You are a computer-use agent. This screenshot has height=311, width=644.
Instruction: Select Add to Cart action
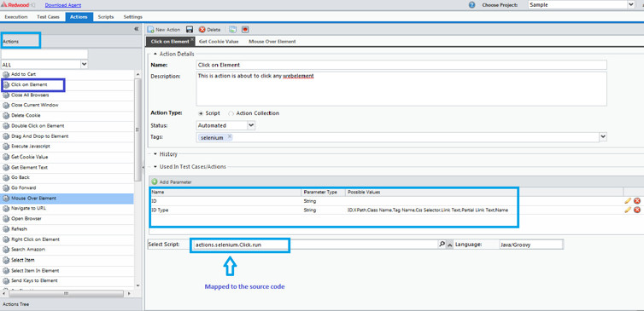pos(23,74)
